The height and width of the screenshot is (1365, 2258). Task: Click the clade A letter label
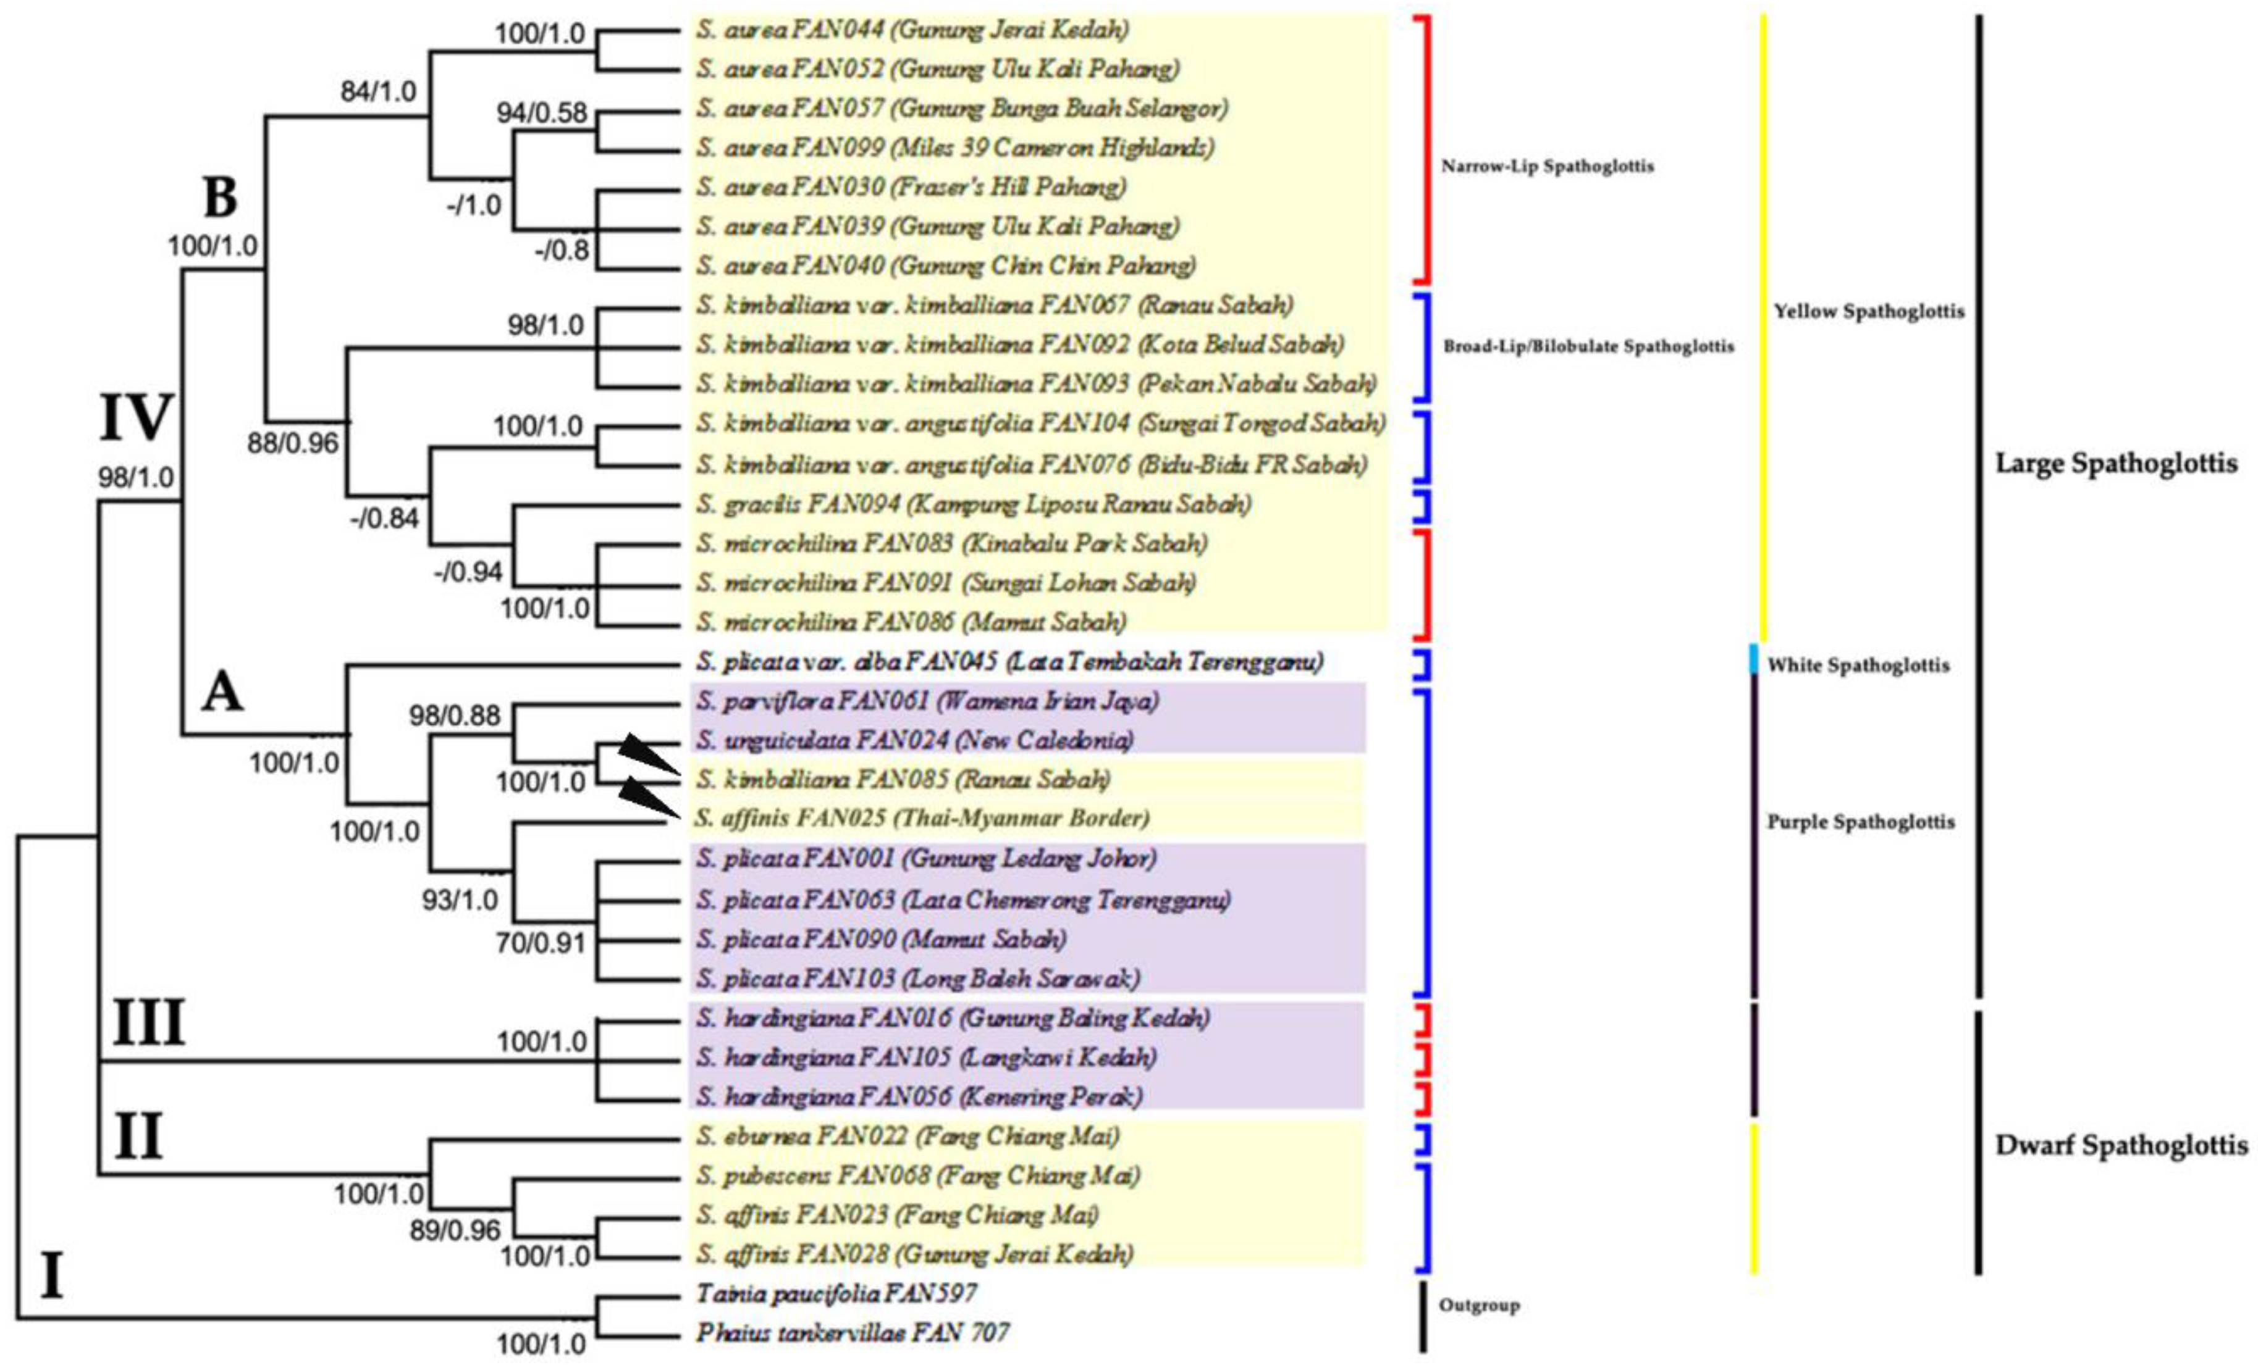click(x=222, y=691)
